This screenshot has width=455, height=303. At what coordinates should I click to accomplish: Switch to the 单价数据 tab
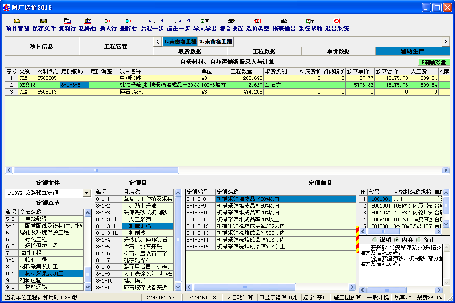[339, 51]
